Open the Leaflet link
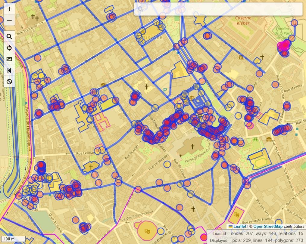This screenshot has height=244, width=306. pyautogui.click(x=240, y=226)
